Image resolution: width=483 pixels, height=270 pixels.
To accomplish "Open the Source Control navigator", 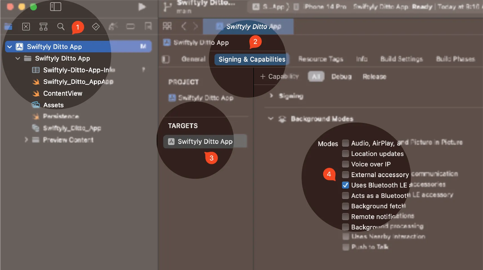I will (x=26, y=27).
